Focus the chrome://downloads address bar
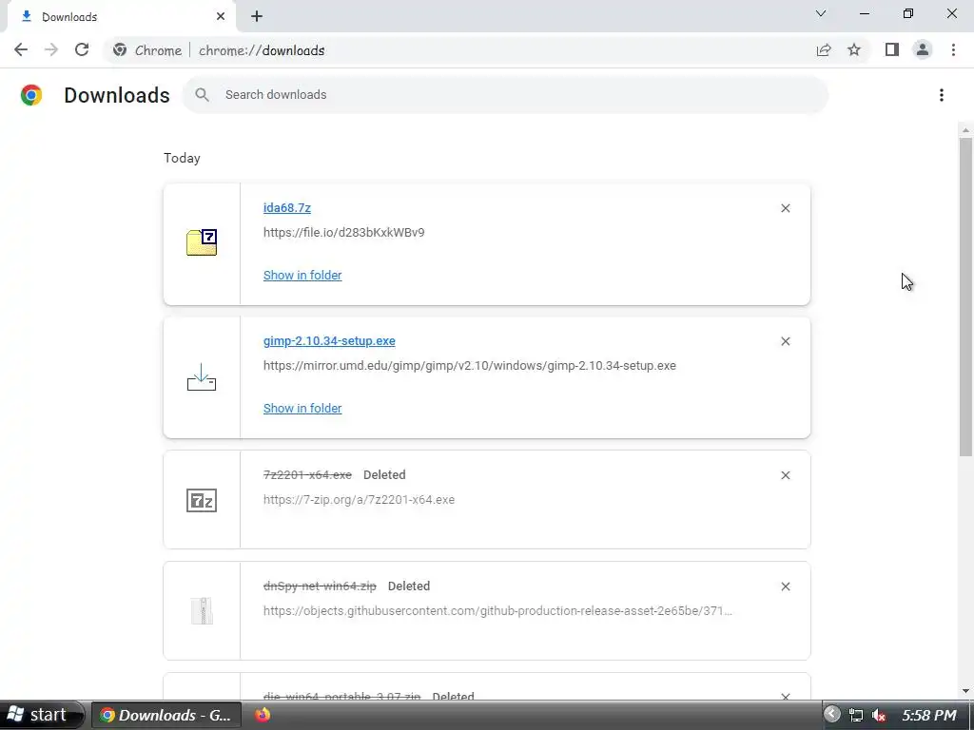 [x=262, y=50]
